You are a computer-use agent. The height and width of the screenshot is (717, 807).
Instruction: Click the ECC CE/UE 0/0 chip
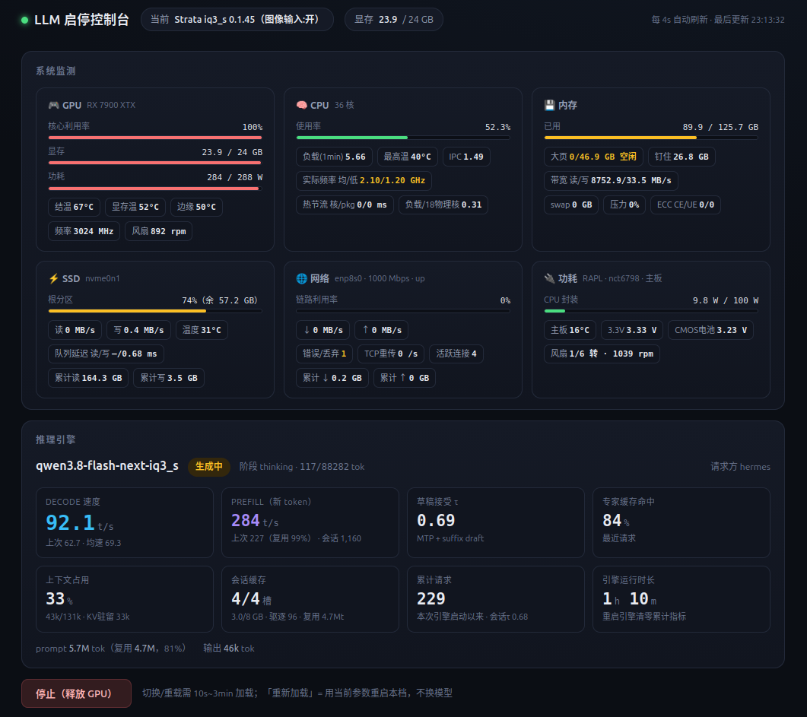pos(685,205)
